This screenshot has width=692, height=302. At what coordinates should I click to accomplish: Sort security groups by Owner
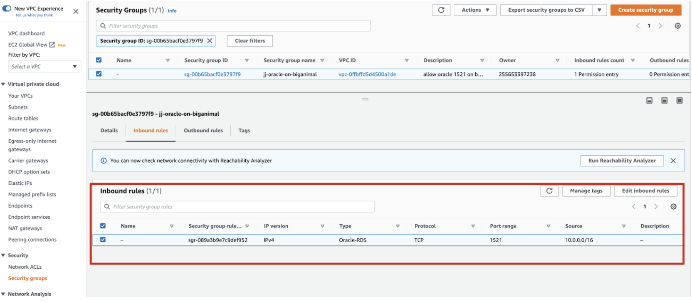coord(557,60)
